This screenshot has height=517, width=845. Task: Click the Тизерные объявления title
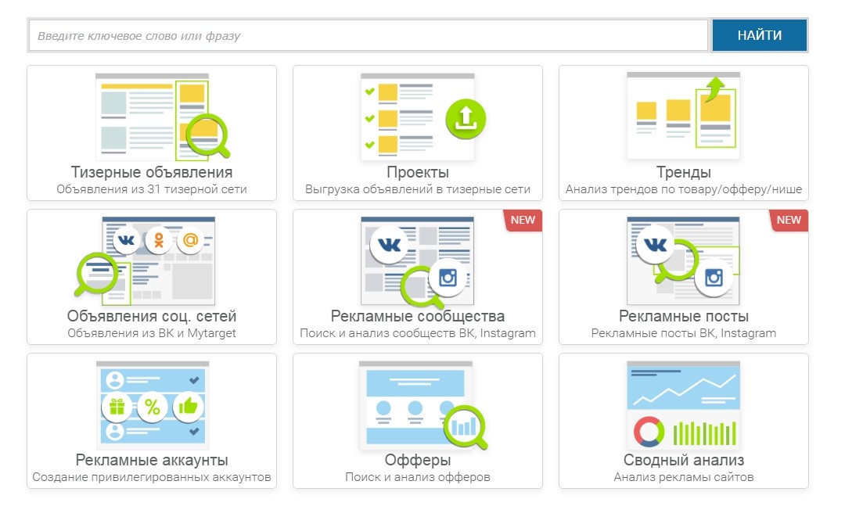point(152,172)
